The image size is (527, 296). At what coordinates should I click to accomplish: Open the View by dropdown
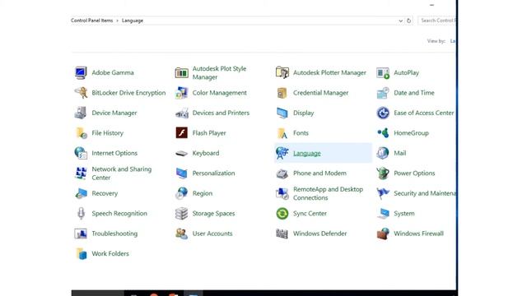(x=453, y=41)
